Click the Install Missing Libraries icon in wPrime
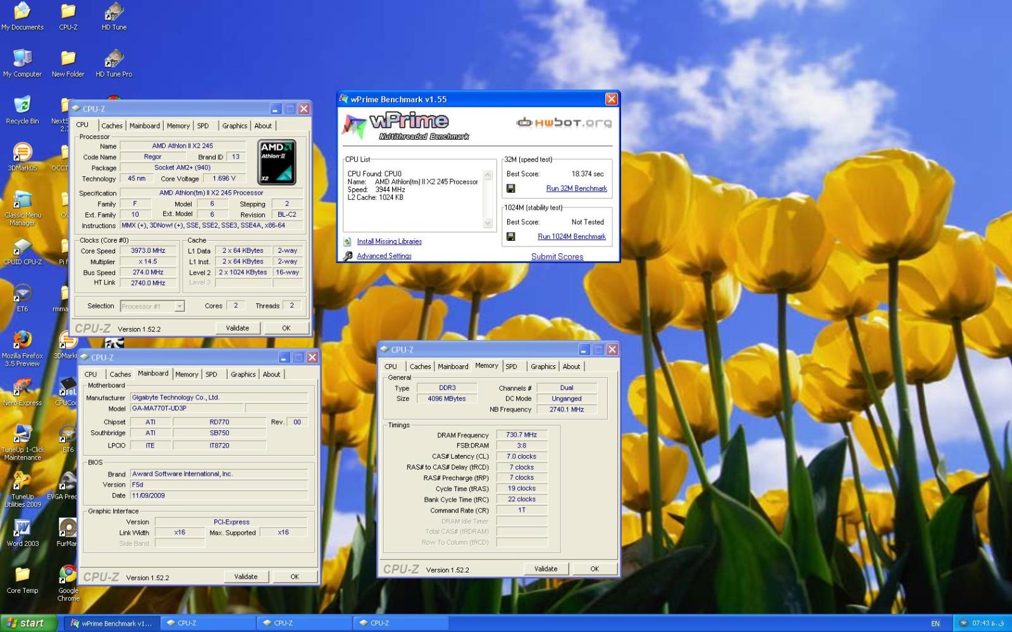Screen dimensions: 1012x632 348,241
